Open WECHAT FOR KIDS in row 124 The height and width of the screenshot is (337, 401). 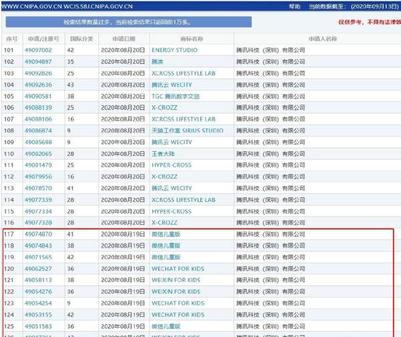click(x=178, y=315)
